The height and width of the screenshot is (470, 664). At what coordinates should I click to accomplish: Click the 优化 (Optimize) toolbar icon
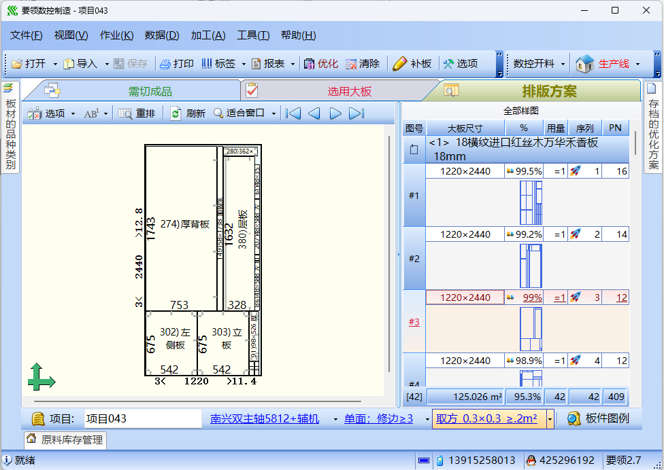pyautogui.click(x=310, y=64)
